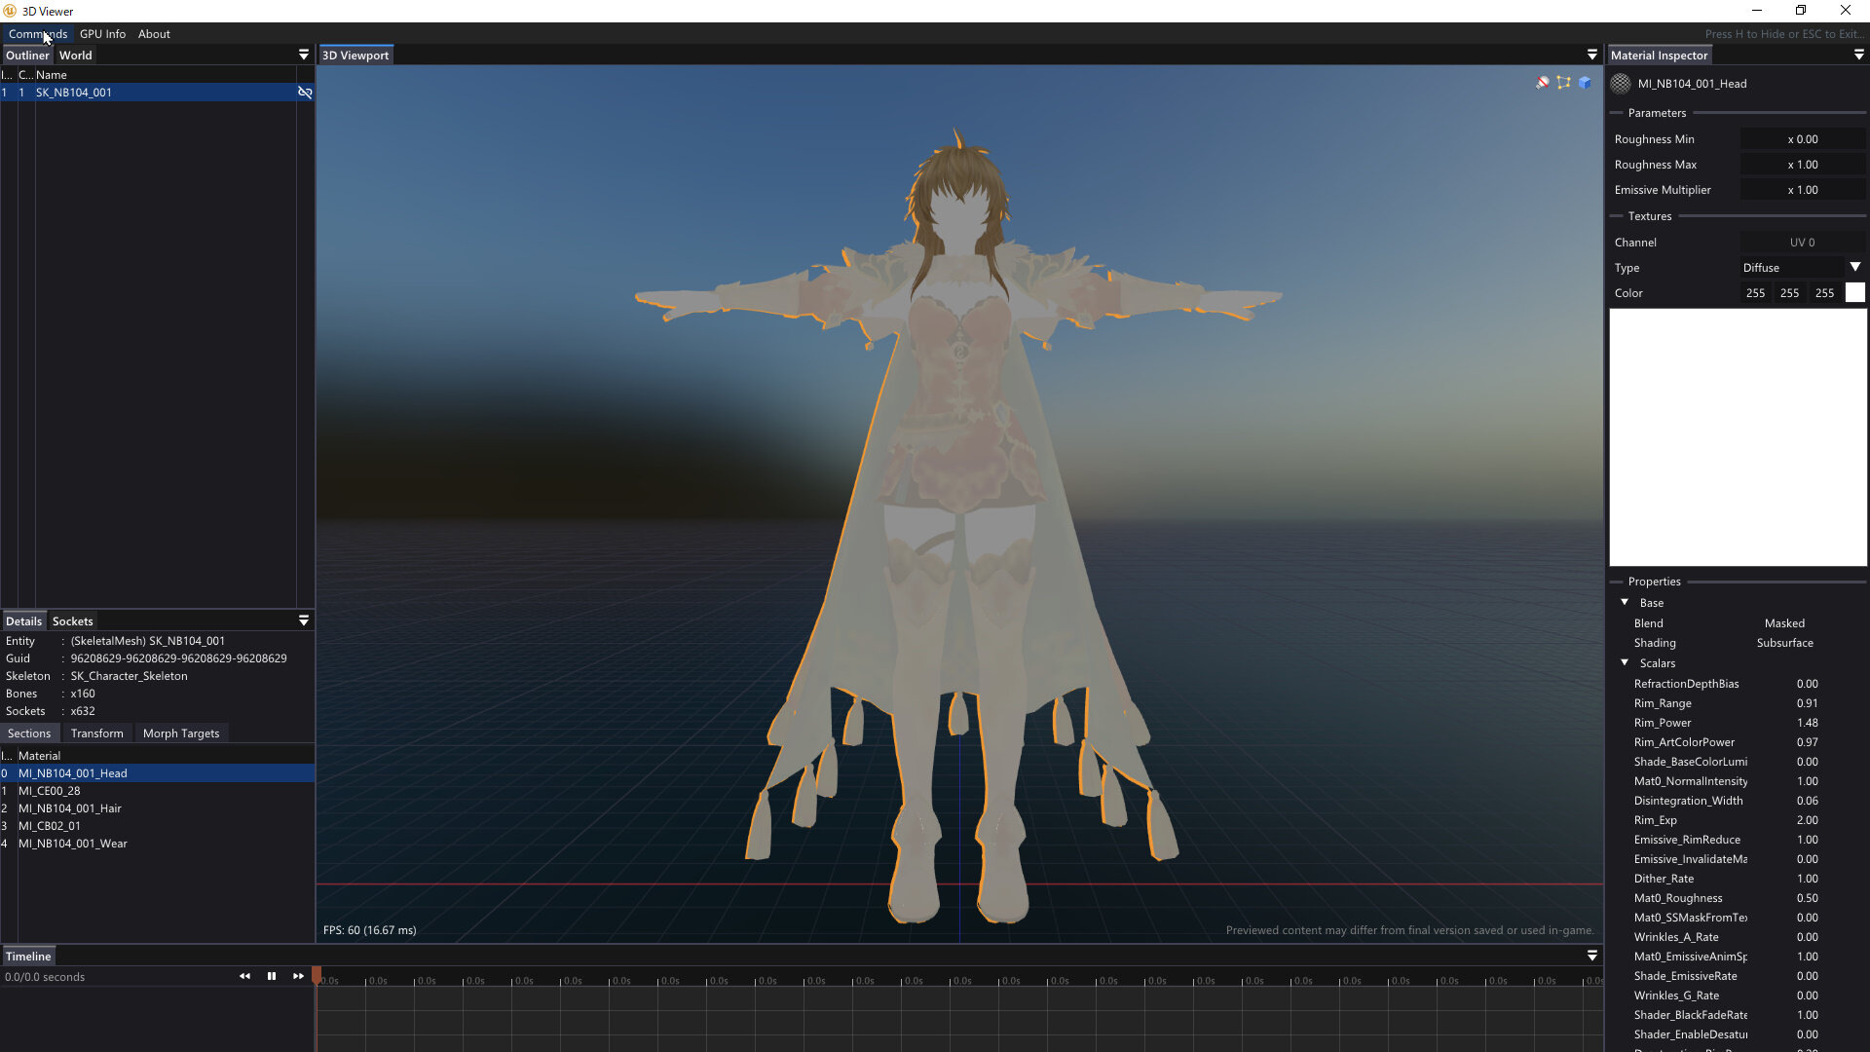The image size is (1870, 1052).
Task: Select material MI_CB02_01
Action: [x=157, y=826]
